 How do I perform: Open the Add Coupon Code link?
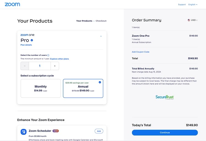click(x=140, y=52)
